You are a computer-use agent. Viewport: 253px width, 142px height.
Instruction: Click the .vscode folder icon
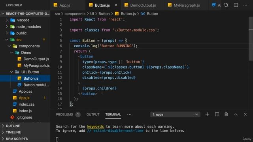coord(12,20)
